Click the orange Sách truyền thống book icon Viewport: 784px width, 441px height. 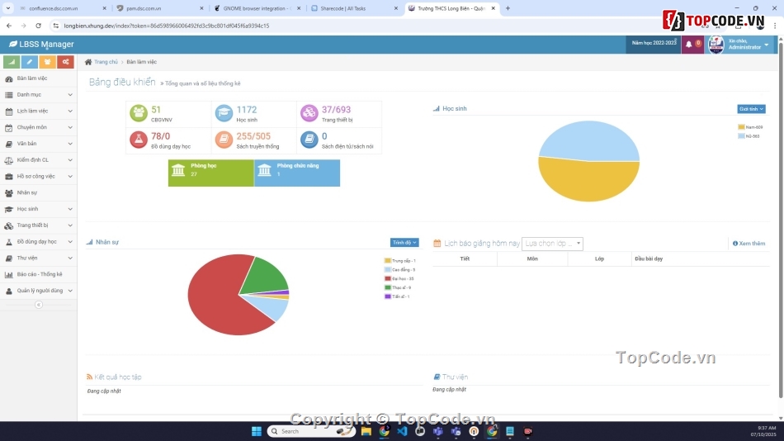tap(224, 140)
